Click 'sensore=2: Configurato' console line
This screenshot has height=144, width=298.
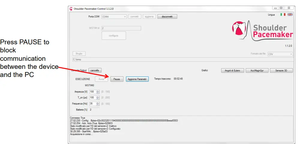95,129
